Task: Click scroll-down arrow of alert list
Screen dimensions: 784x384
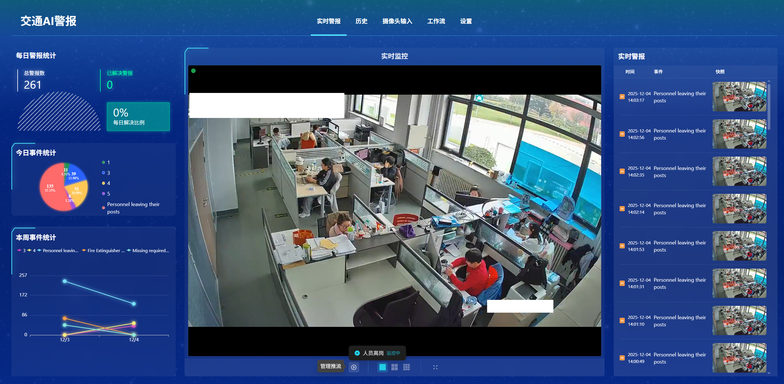Action: (x=769, y=373)
